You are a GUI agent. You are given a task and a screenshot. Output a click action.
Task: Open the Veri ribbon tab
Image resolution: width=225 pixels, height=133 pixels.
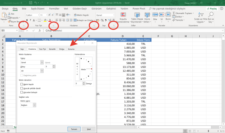click(66, 8)
